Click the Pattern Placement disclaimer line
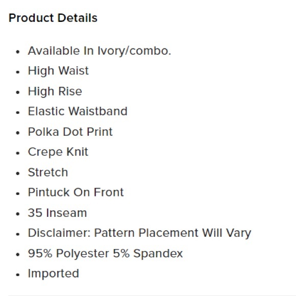 pos(139,233)
